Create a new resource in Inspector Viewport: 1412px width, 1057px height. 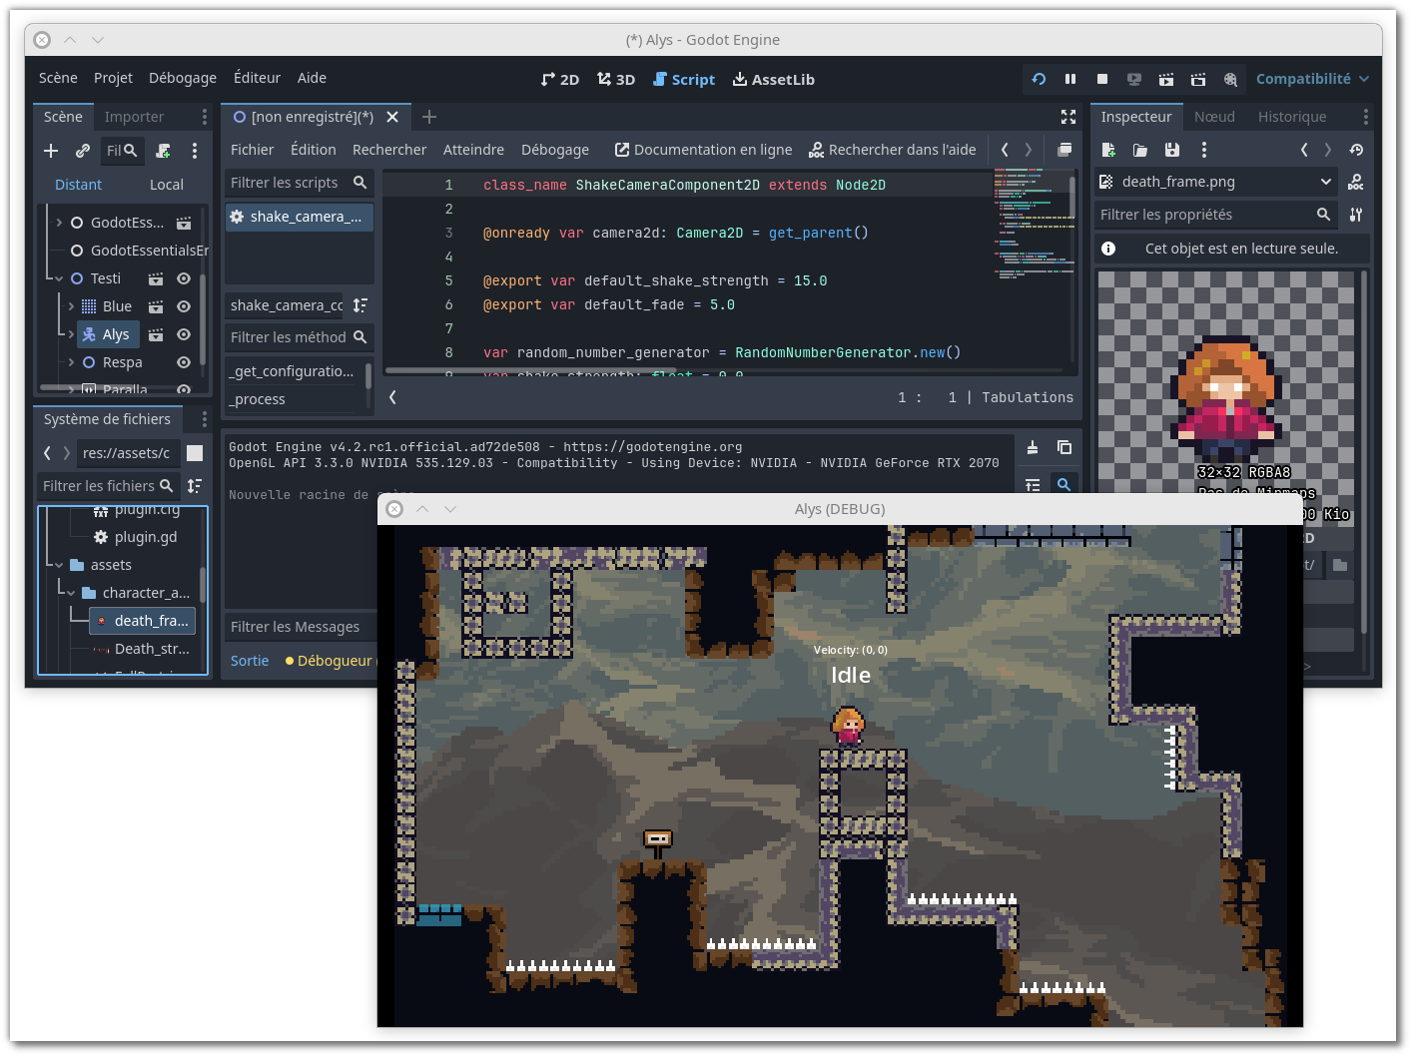(x=1108, y=150)
